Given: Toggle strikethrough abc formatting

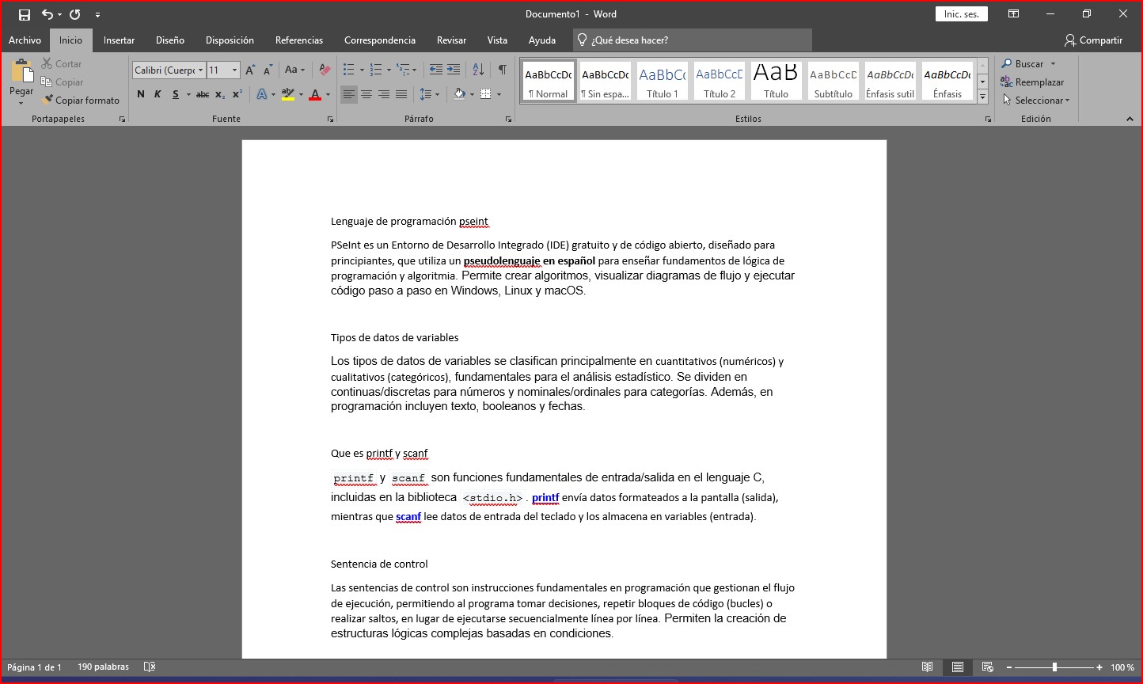Looking at the screenshot, I should coord(203,94).
